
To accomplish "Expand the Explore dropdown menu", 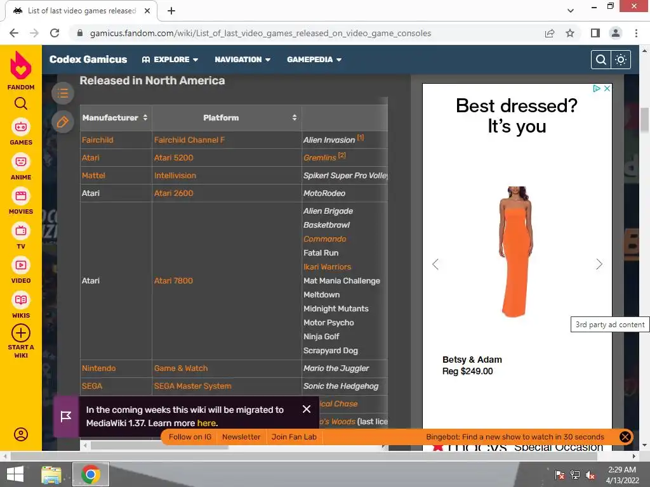I will click(170, 60).
